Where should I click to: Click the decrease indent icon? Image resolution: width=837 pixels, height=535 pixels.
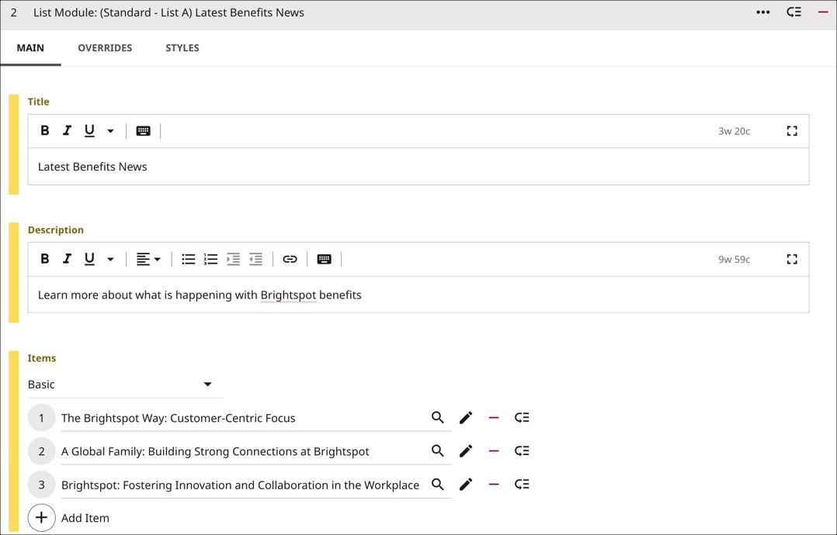click(255, 259)
